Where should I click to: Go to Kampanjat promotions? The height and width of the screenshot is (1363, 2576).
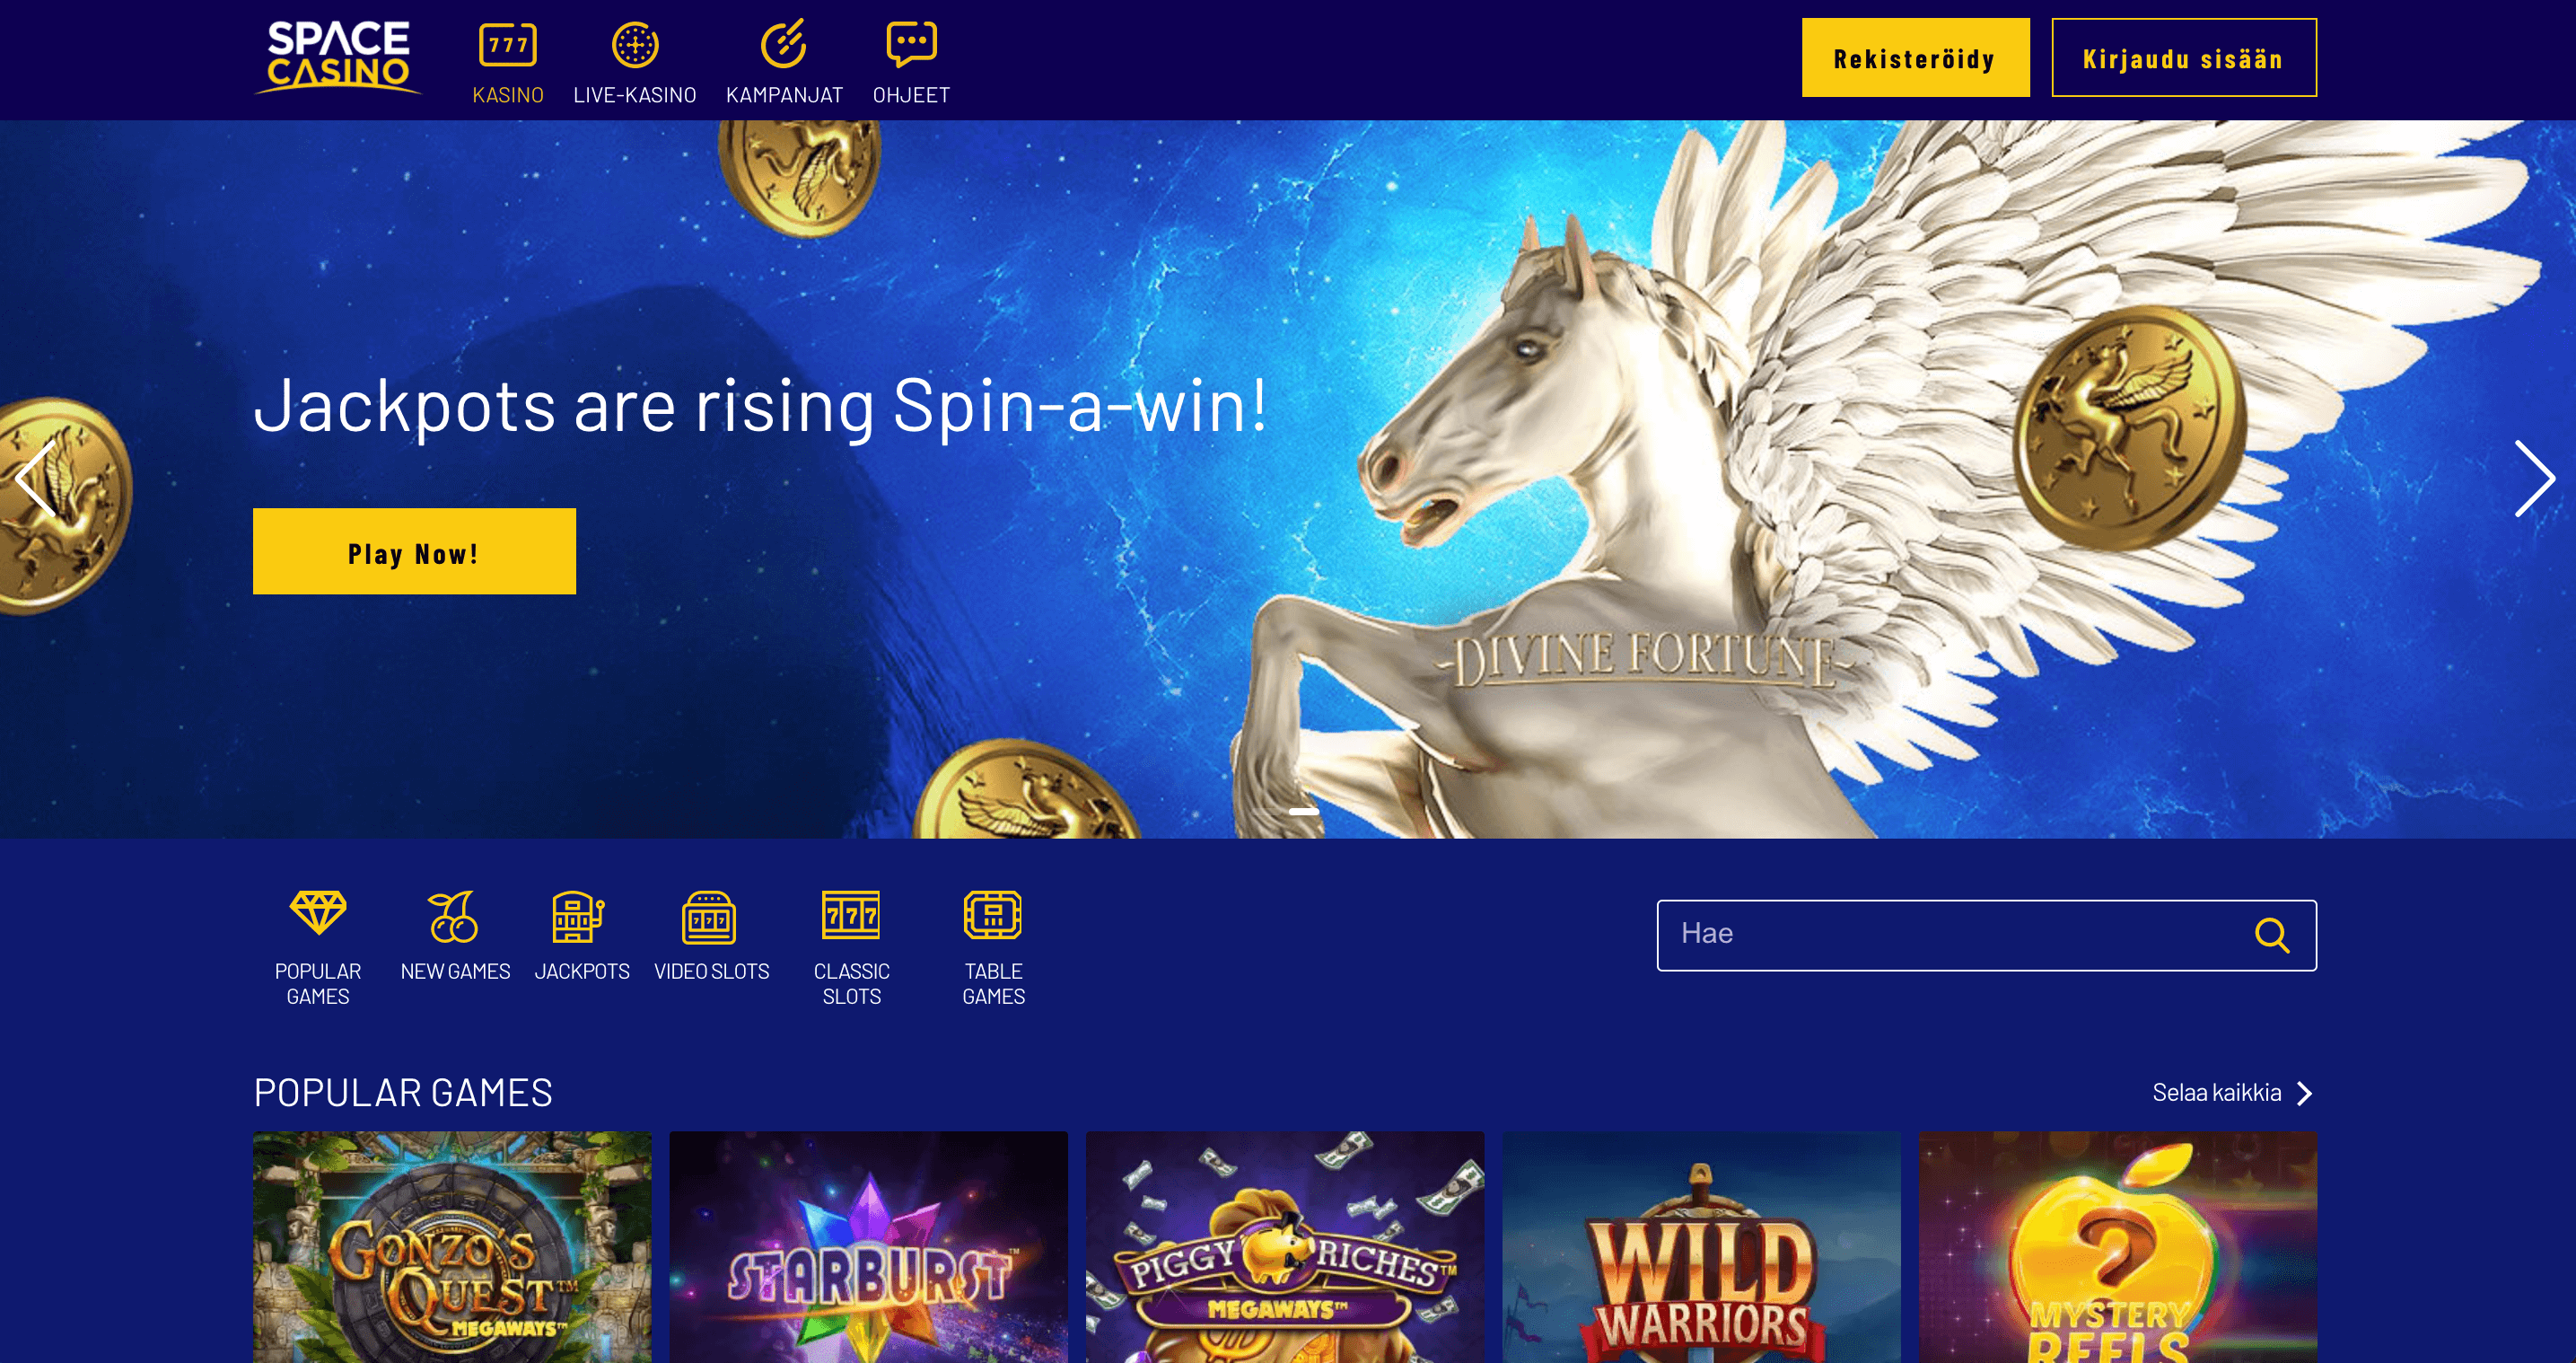pyautogui.click(x=784, y=62)
